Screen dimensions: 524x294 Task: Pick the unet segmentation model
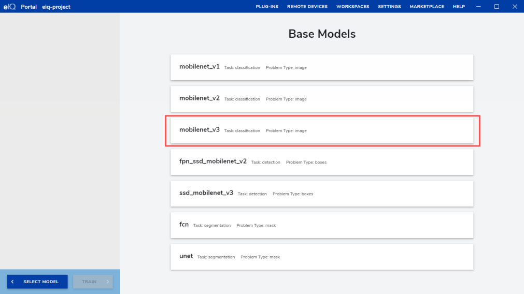click(x=321, y=257)
